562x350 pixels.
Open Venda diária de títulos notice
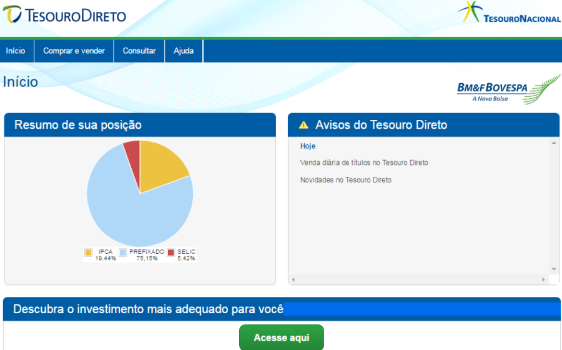pos(364,162)
